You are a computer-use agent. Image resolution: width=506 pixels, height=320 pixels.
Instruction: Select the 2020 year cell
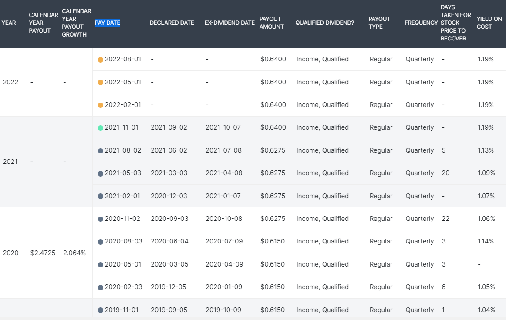[x=10, y=253]
